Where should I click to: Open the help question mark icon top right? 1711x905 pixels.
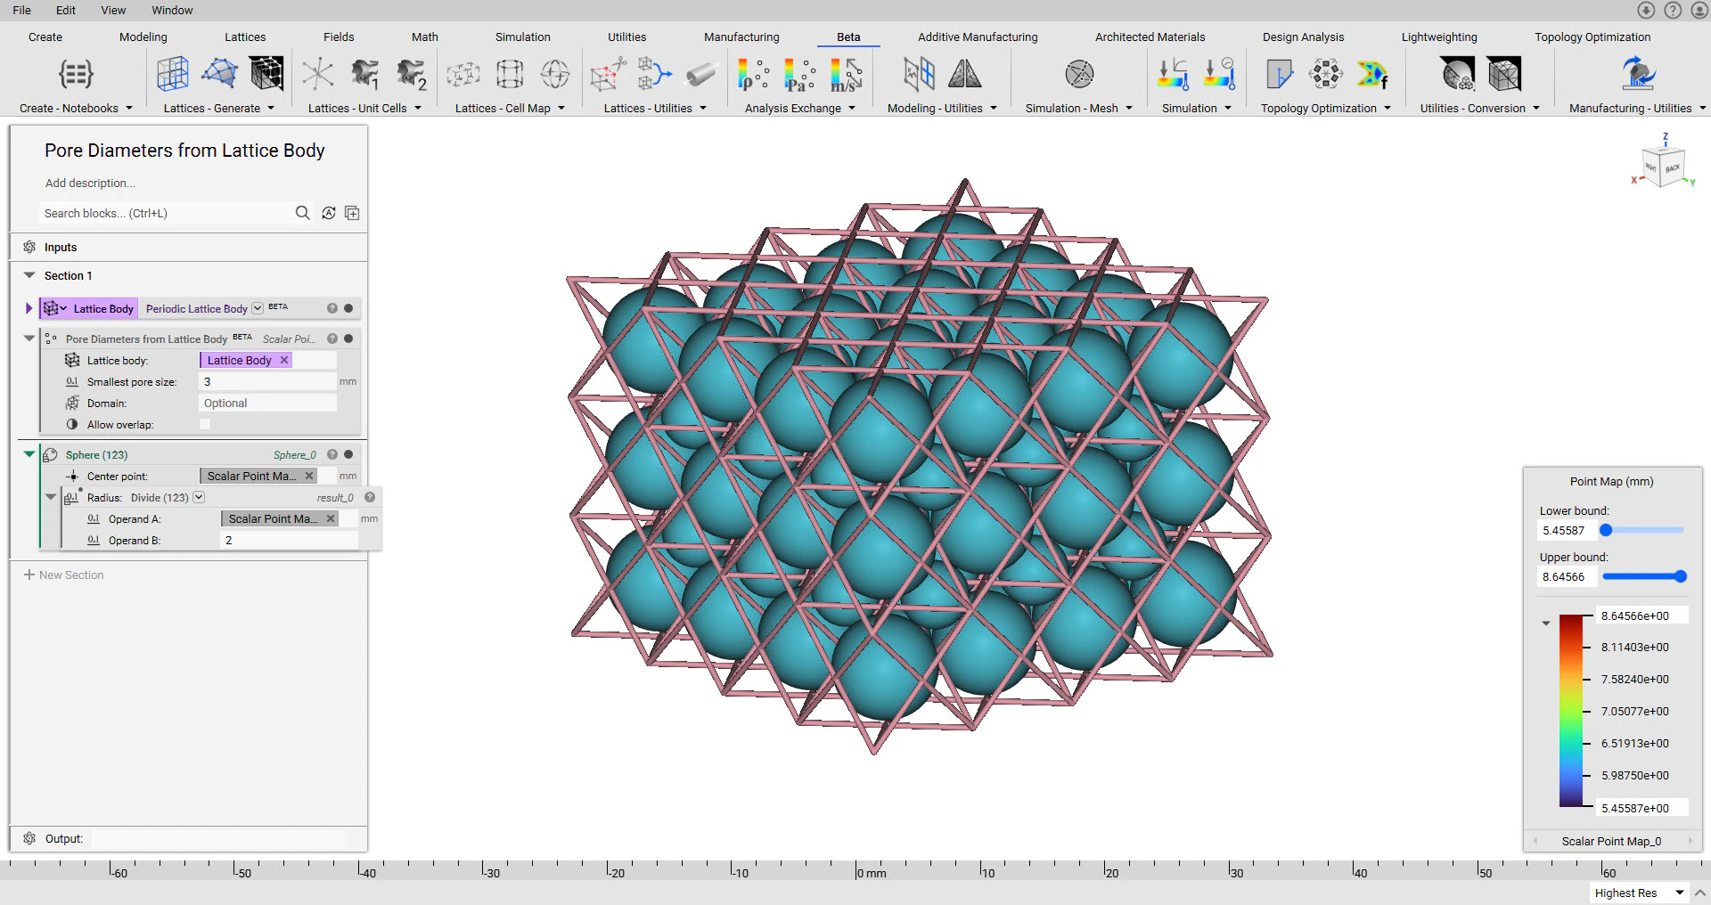pyautogui.click(x=1674, y=10)
